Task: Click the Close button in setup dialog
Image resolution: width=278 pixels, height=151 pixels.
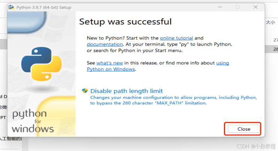Action: coord(244,129)
